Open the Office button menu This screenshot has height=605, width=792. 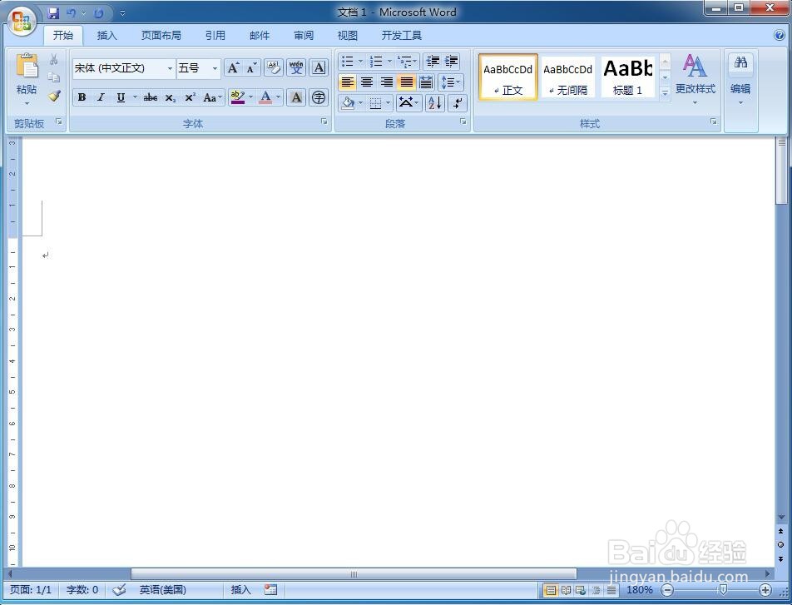pyautogui.click(x=22, y=22)
